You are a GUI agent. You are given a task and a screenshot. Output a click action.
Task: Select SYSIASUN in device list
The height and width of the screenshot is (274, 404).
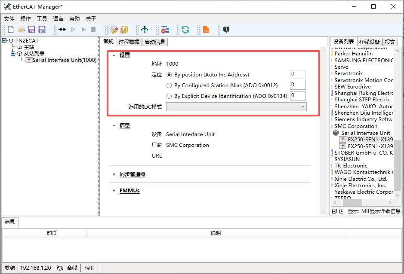[x=347, y=159]
